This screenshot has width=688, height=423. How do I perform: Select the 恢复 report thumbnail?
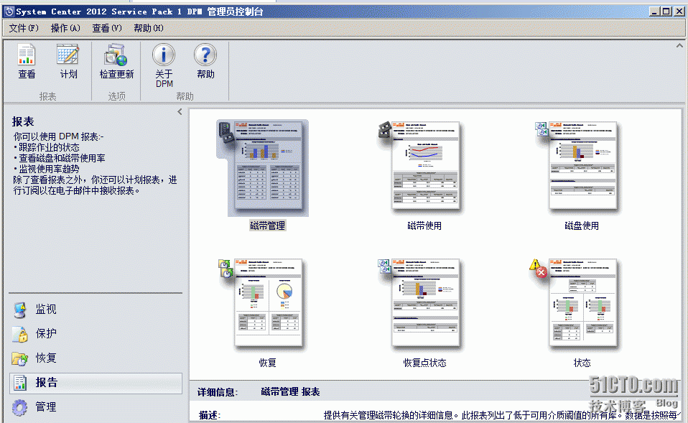coord(268,303)
